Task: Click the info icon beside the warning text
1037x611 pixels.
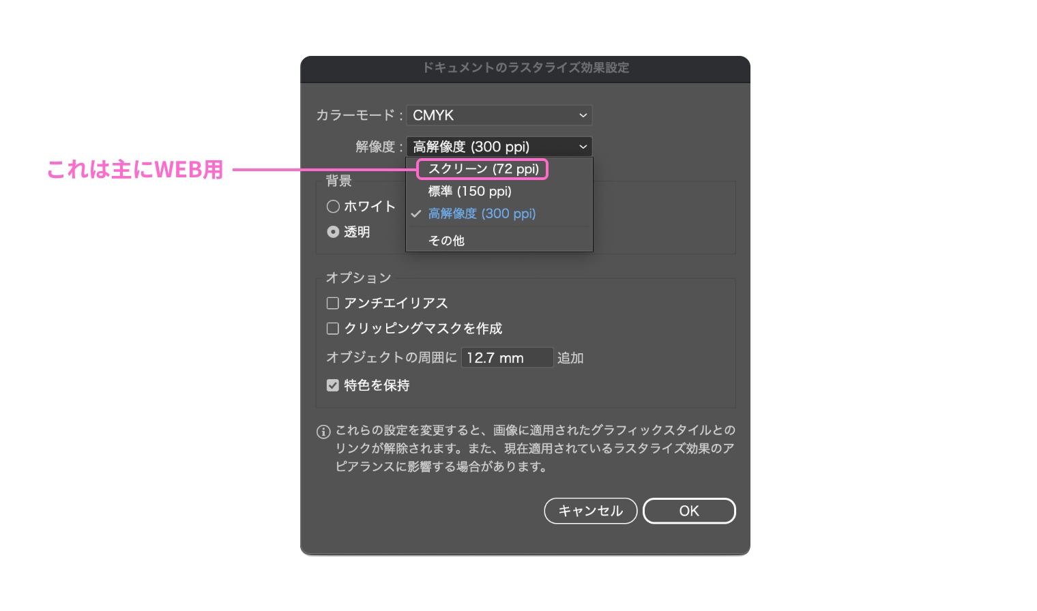Action: 323,432
